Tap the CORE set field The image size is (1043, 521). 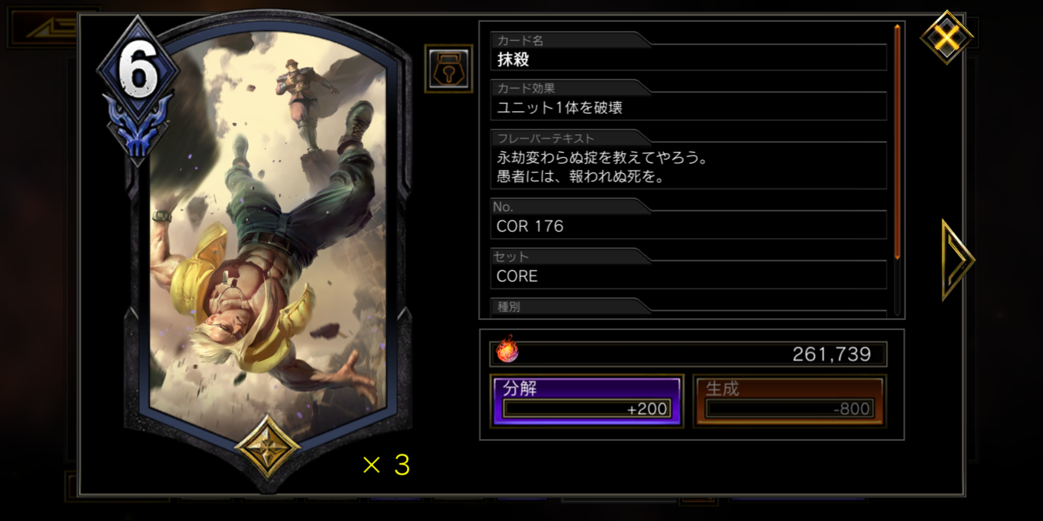click(x=688, y=276)
